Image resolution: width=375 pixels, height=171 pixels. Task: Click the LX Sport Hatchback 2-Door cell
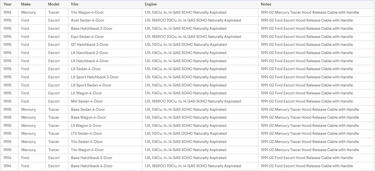(x=105, y=77)
